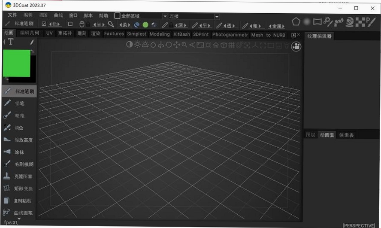Image resolution: width=381 pixels, height=228 pixels.
Task: Click the rotate arrow icon in viewport toolbar
Action: pos(169,45)
